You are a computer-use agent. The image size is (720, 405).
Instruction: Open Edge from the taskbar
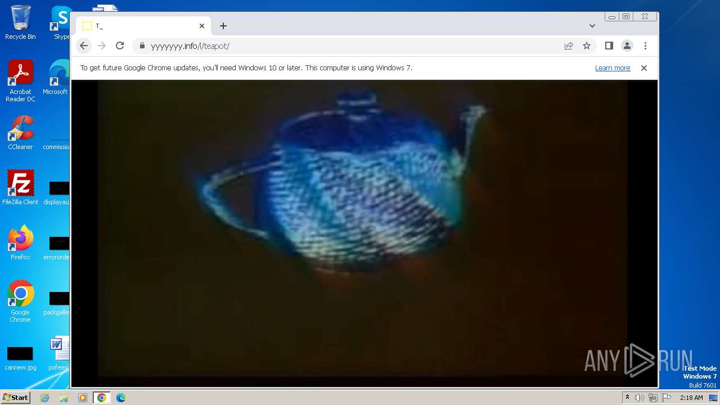[121, 398]
